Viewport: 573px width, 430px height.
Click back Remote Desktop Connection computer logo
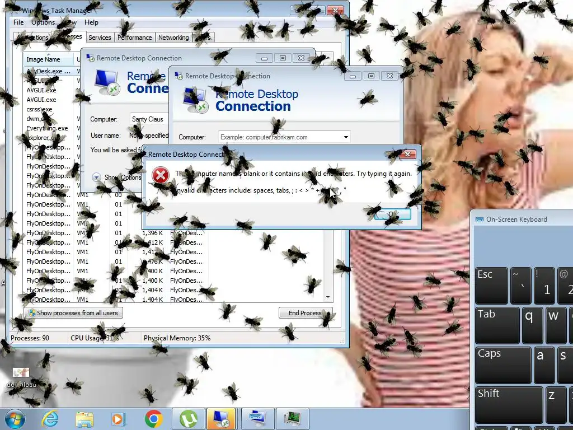pos(107,82)
